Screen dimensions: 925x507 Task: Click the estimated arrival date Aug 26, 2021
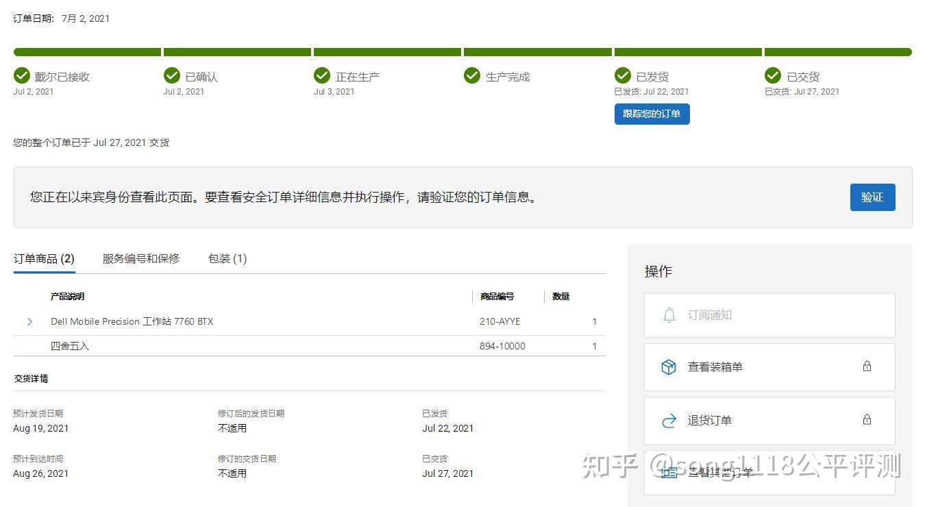[x=41, y=473]
